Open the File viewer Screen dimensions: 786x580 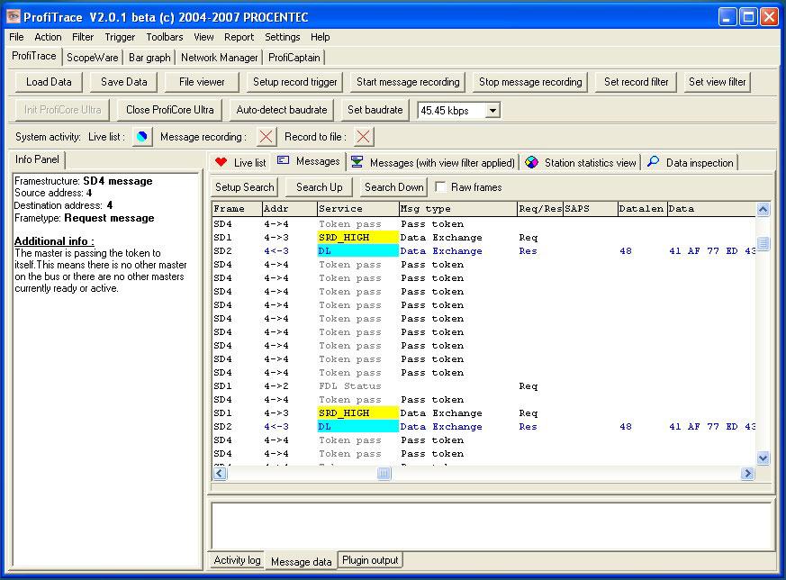tap(202, 82)
